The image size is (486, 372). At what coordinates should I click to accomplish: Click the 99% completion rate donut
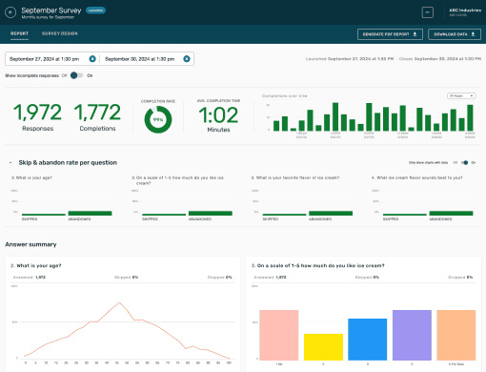[x=158, y=119]
